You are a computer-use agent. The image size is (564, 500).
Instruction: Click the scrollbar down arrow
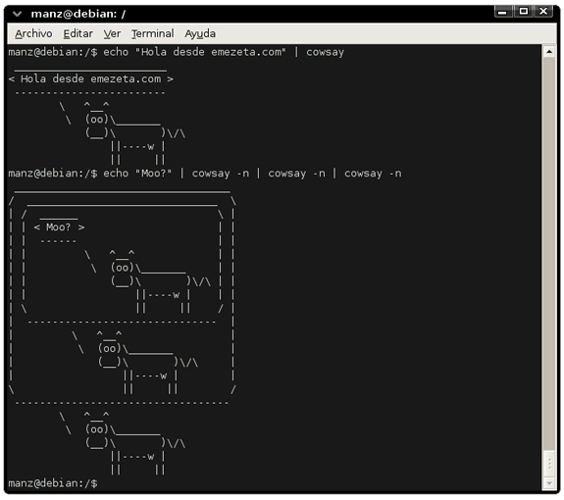coord(549,483)
